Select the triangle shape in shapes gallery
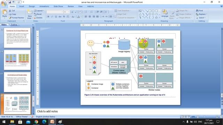This screenshot has width=223, height=125. (x=140, y=14)
